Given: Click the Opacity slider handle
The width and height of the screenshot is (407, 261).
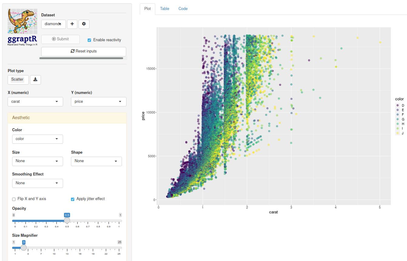Looking at the screenshot, I should pos(67,220).
